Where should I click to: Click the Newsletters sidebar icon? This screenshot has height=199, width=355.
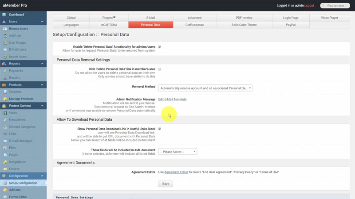(x=4, y=119)
